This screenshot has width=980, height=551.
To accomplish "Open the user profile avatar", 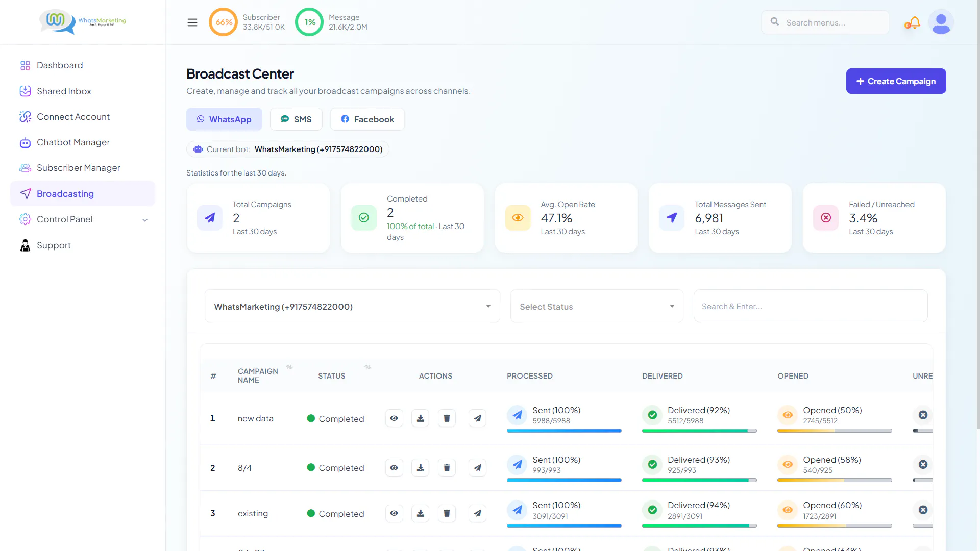I will coord(941,22).
